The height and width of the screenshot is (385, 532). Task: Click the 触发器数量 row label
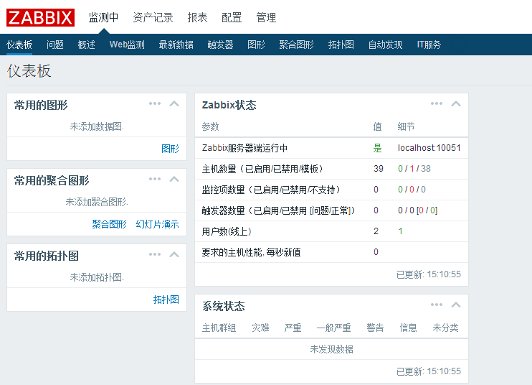(x=279, y=210)
